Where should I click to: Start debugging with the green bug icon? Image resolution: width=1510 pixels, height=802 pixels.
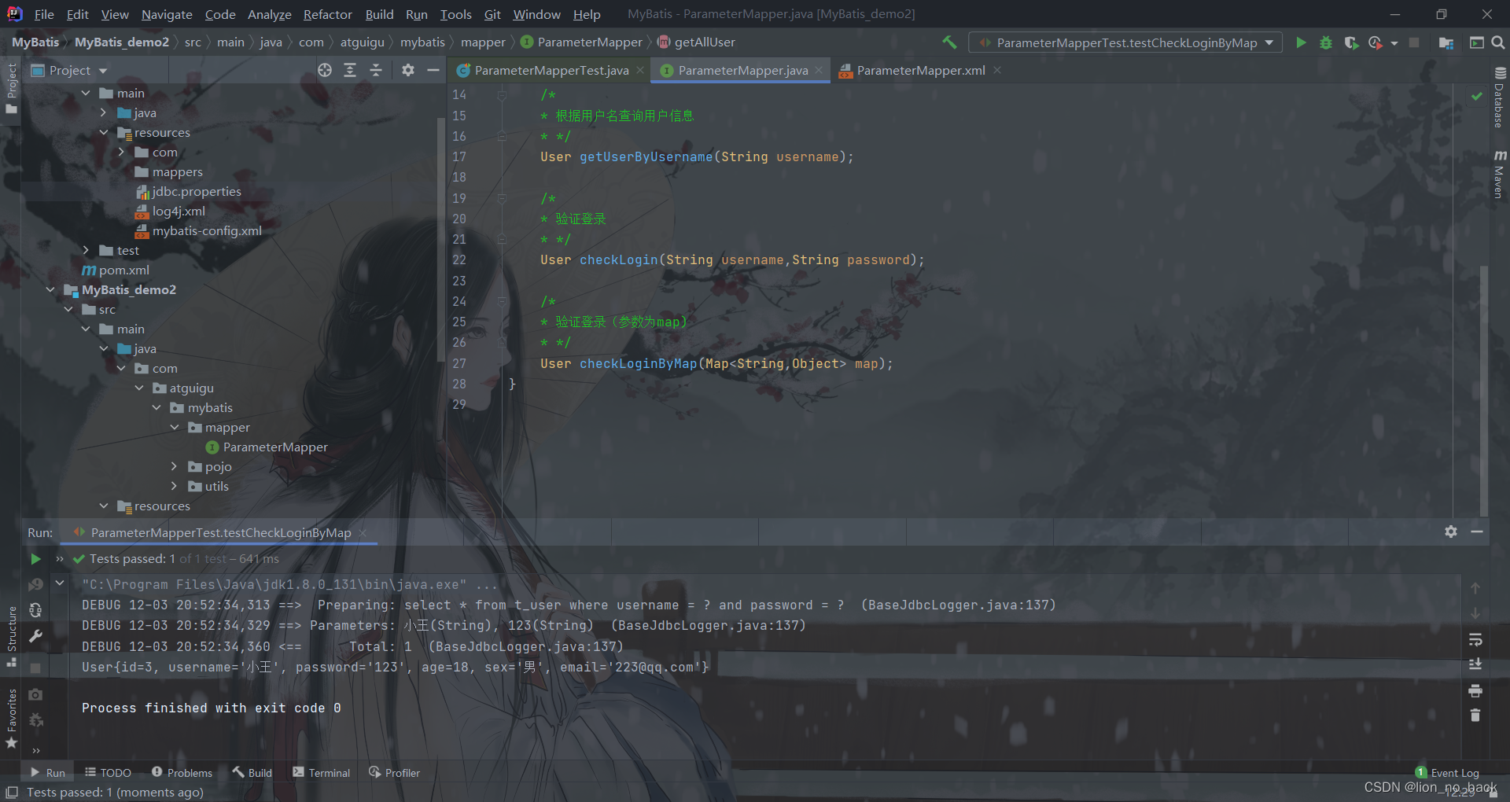(x=1326, y=42)
